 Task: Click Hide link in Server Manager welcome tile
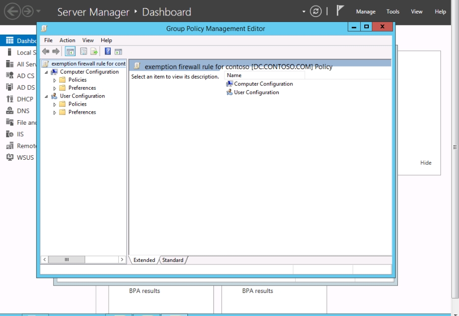click(425, 163)
